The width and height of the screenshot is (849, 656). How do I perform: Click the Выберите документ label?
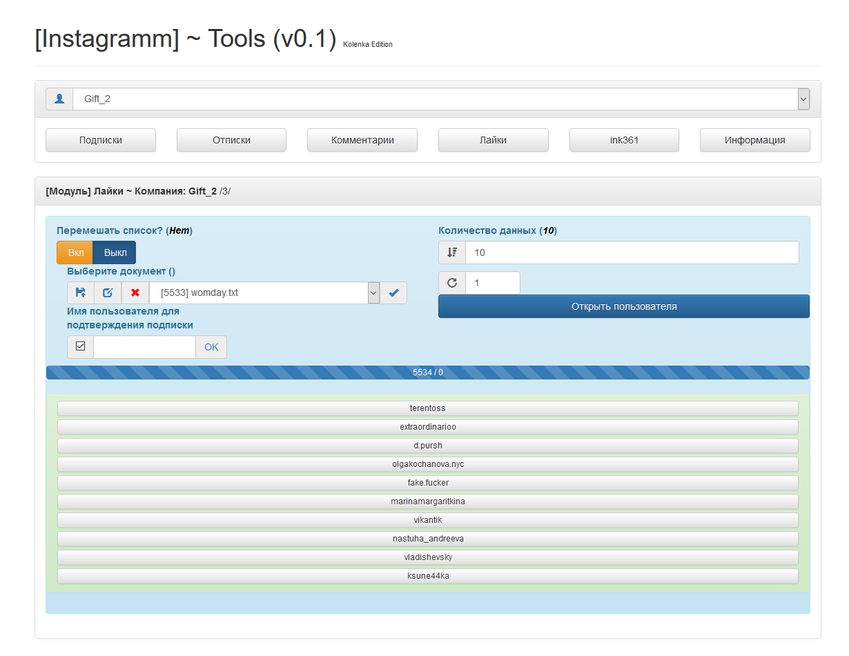point(121,271)
